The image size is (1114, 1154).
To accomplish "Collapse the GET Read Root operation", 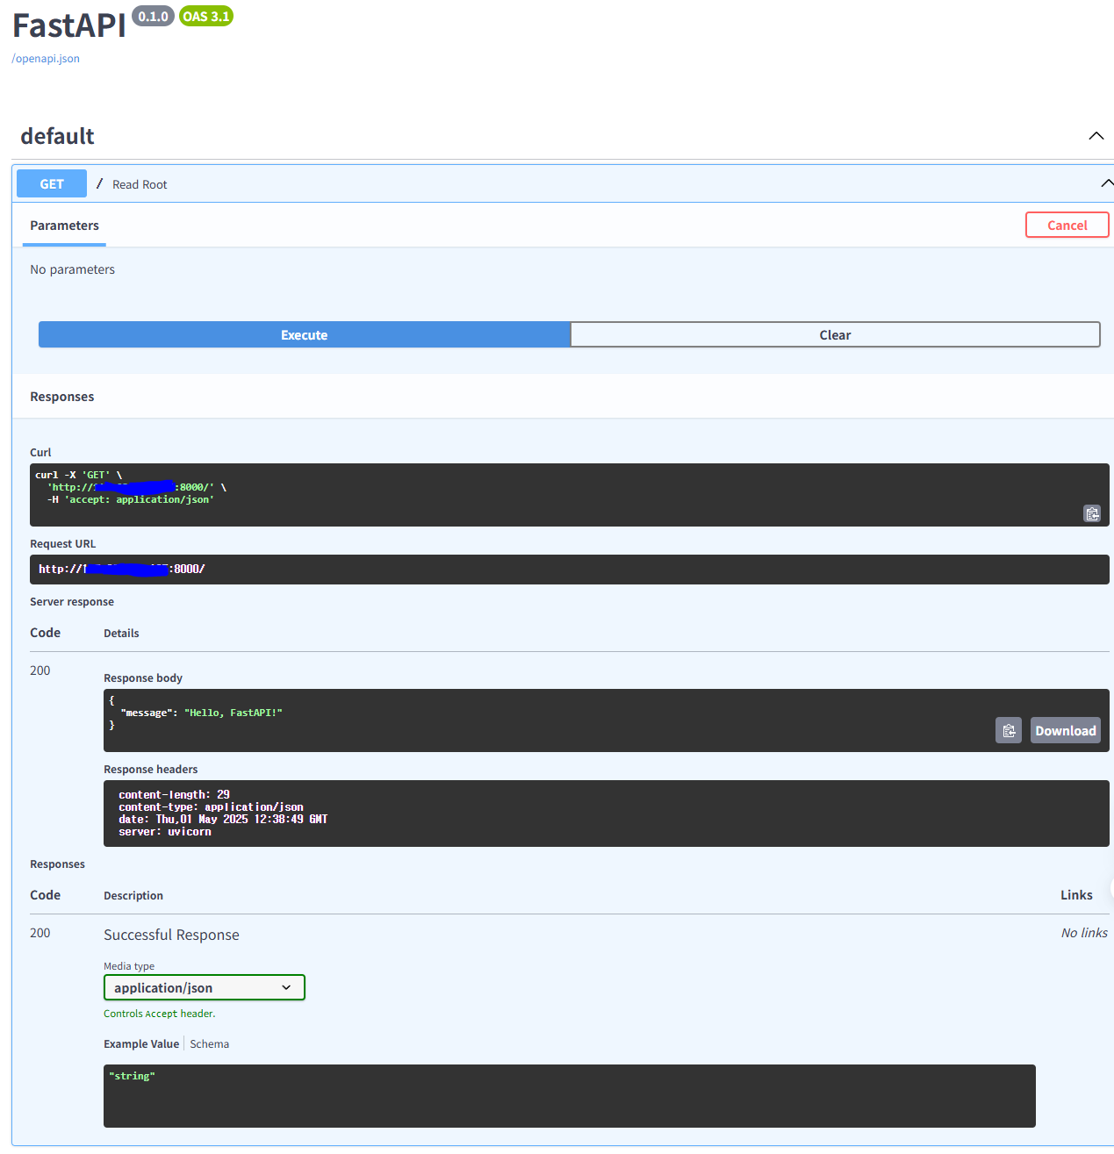I will click(1107, 183).
